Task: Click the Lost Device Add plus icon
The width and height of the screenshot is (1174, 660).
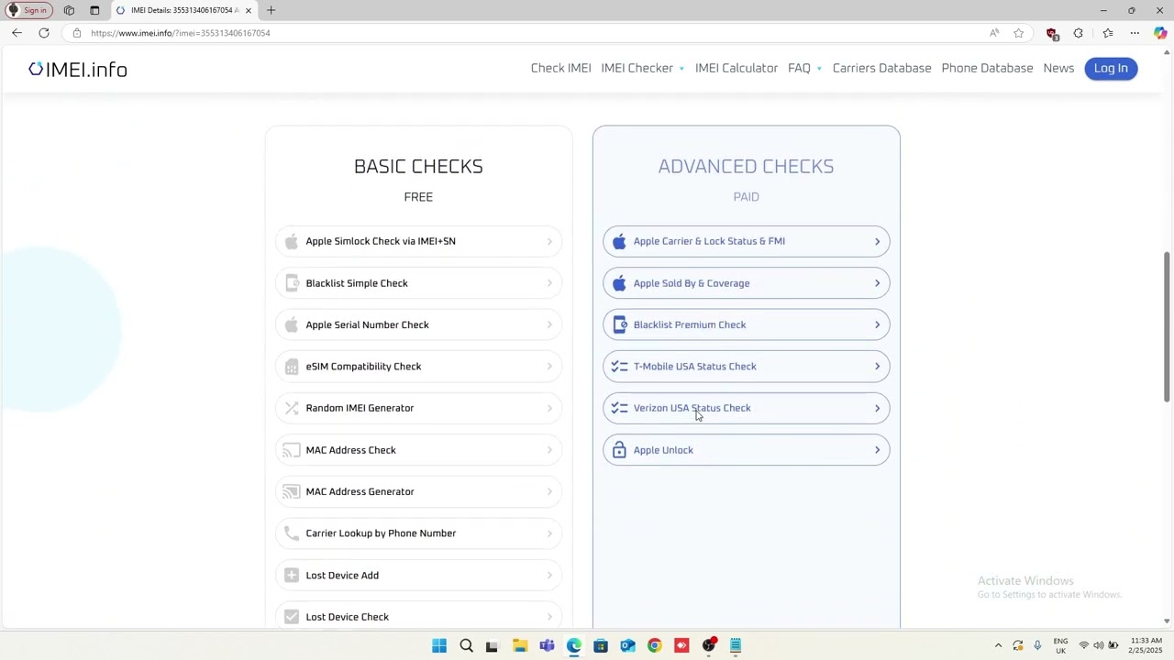Action: (x=292, y=576)
